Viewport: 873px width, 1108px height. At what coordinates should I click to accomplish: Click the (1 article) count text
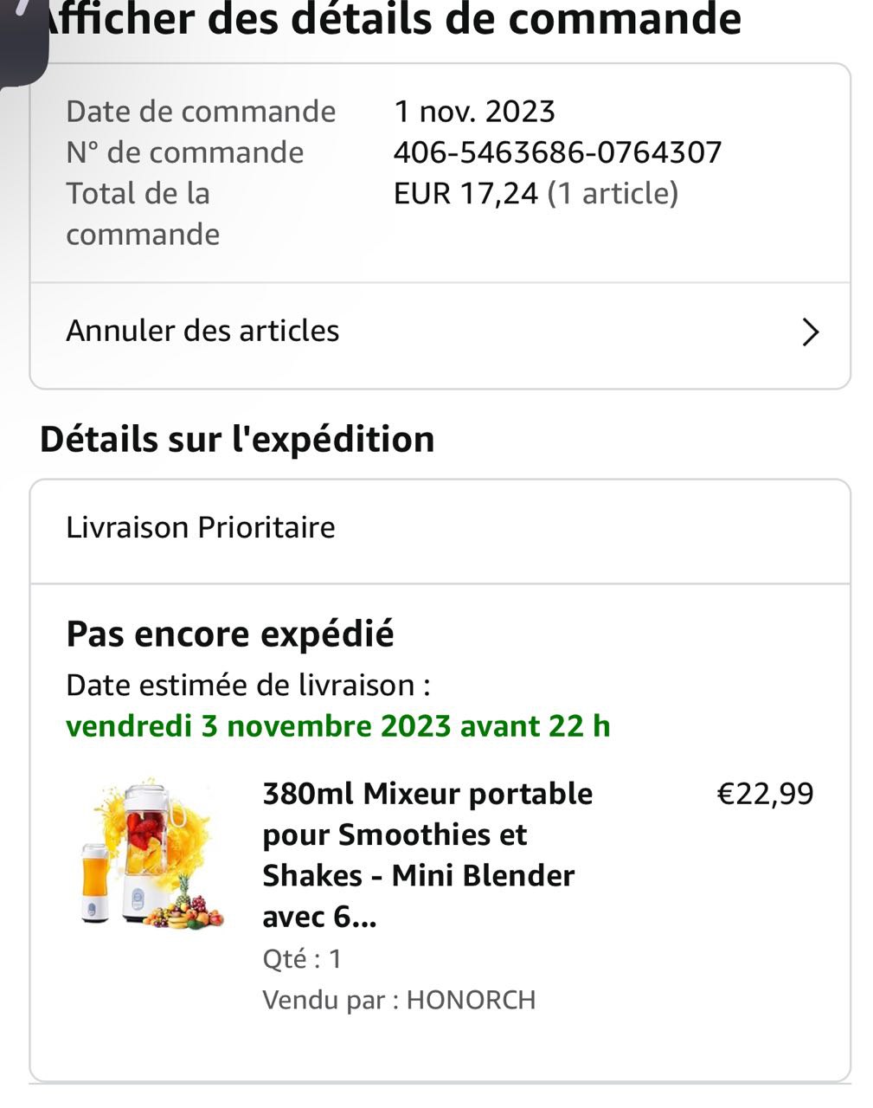click(x=613, y=193)
